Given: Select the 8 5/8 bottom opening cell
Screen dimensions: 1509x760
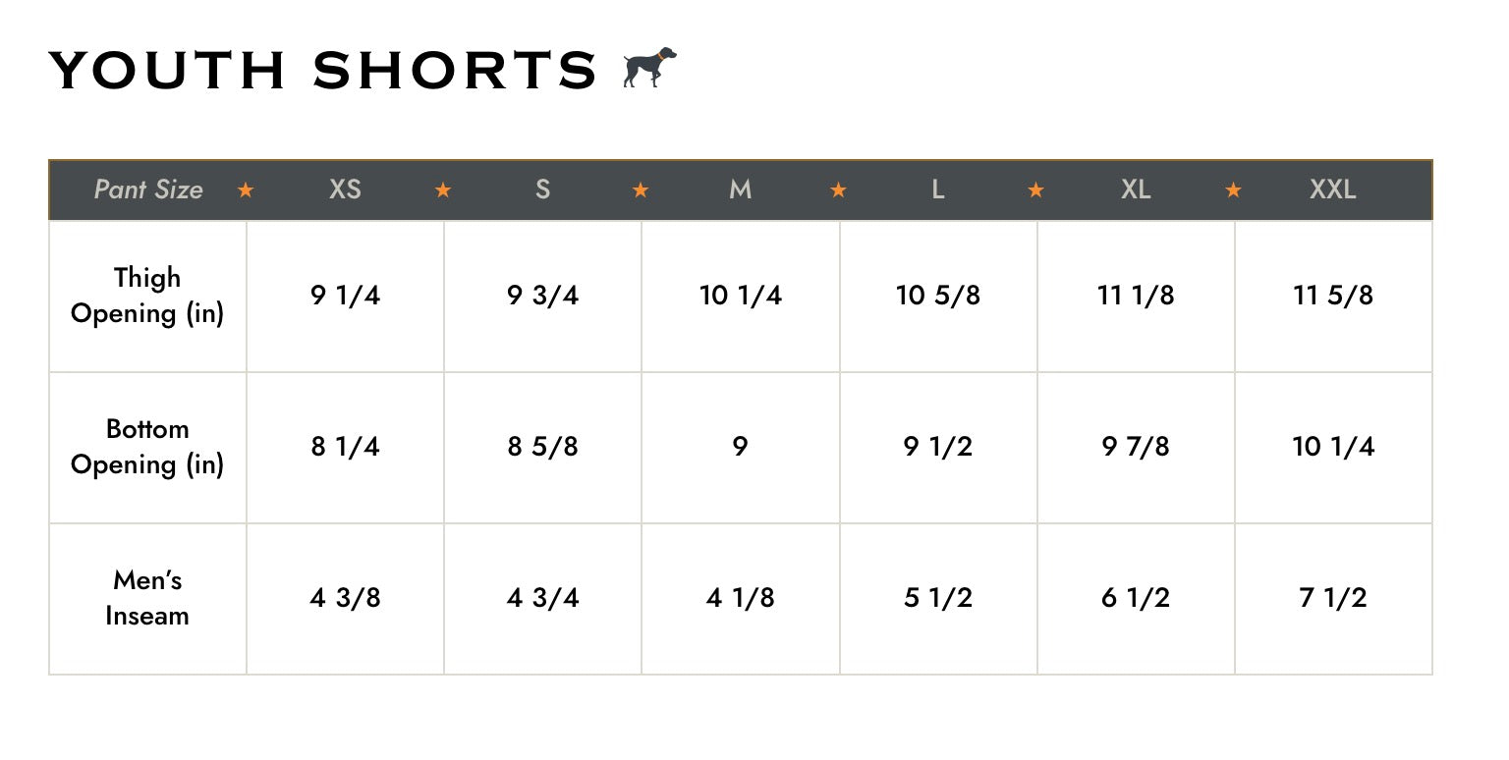Looking at the screenshot, I should click(542, 447).
